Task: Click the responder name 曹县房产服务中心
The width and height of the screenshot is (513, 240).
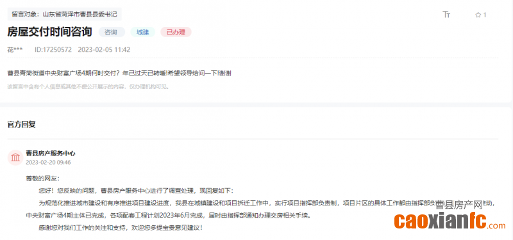Action: (51, 154)
